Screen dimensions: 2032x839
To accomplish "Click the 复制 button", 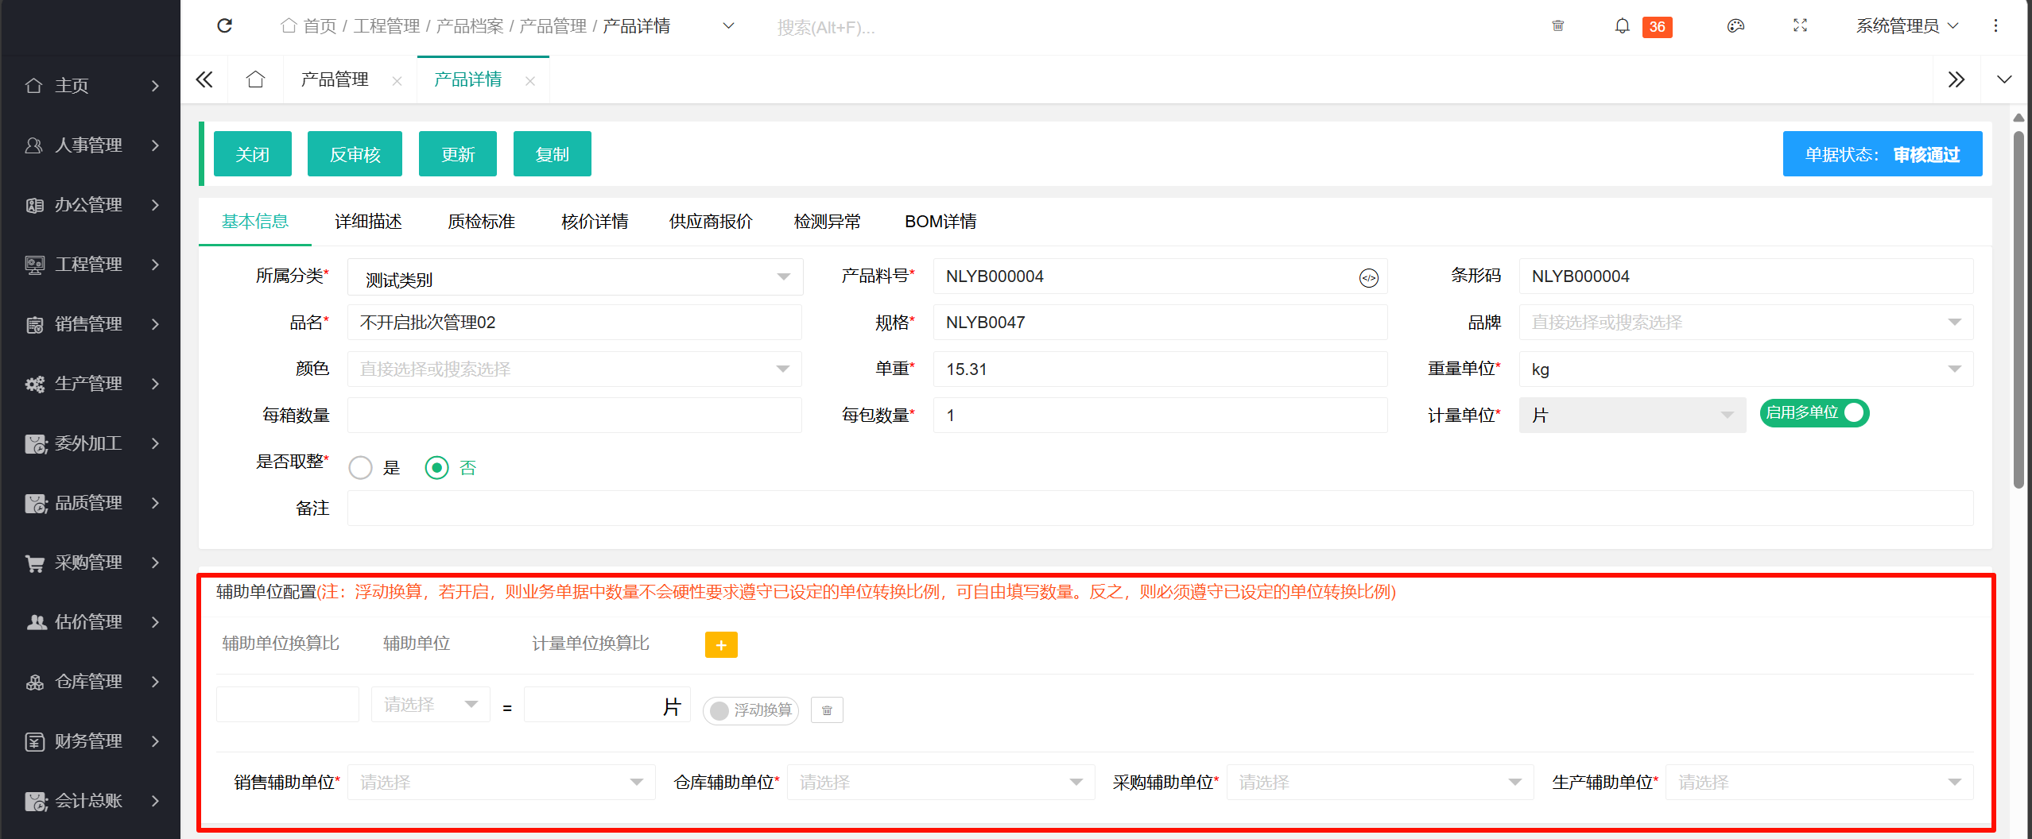I will (x=552, y=154).
